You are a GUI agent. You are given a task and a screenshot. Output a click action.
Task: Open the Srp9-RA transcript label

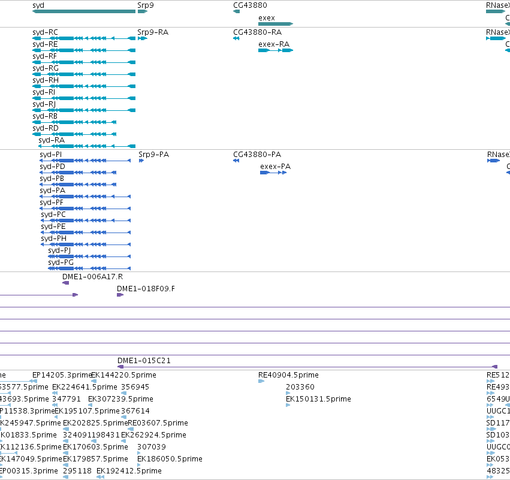click(x=153, y=32)
